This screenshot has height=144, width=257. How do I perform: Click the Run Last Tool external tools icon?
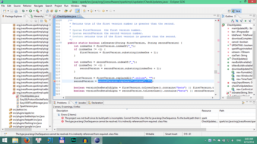pos(38,11)
